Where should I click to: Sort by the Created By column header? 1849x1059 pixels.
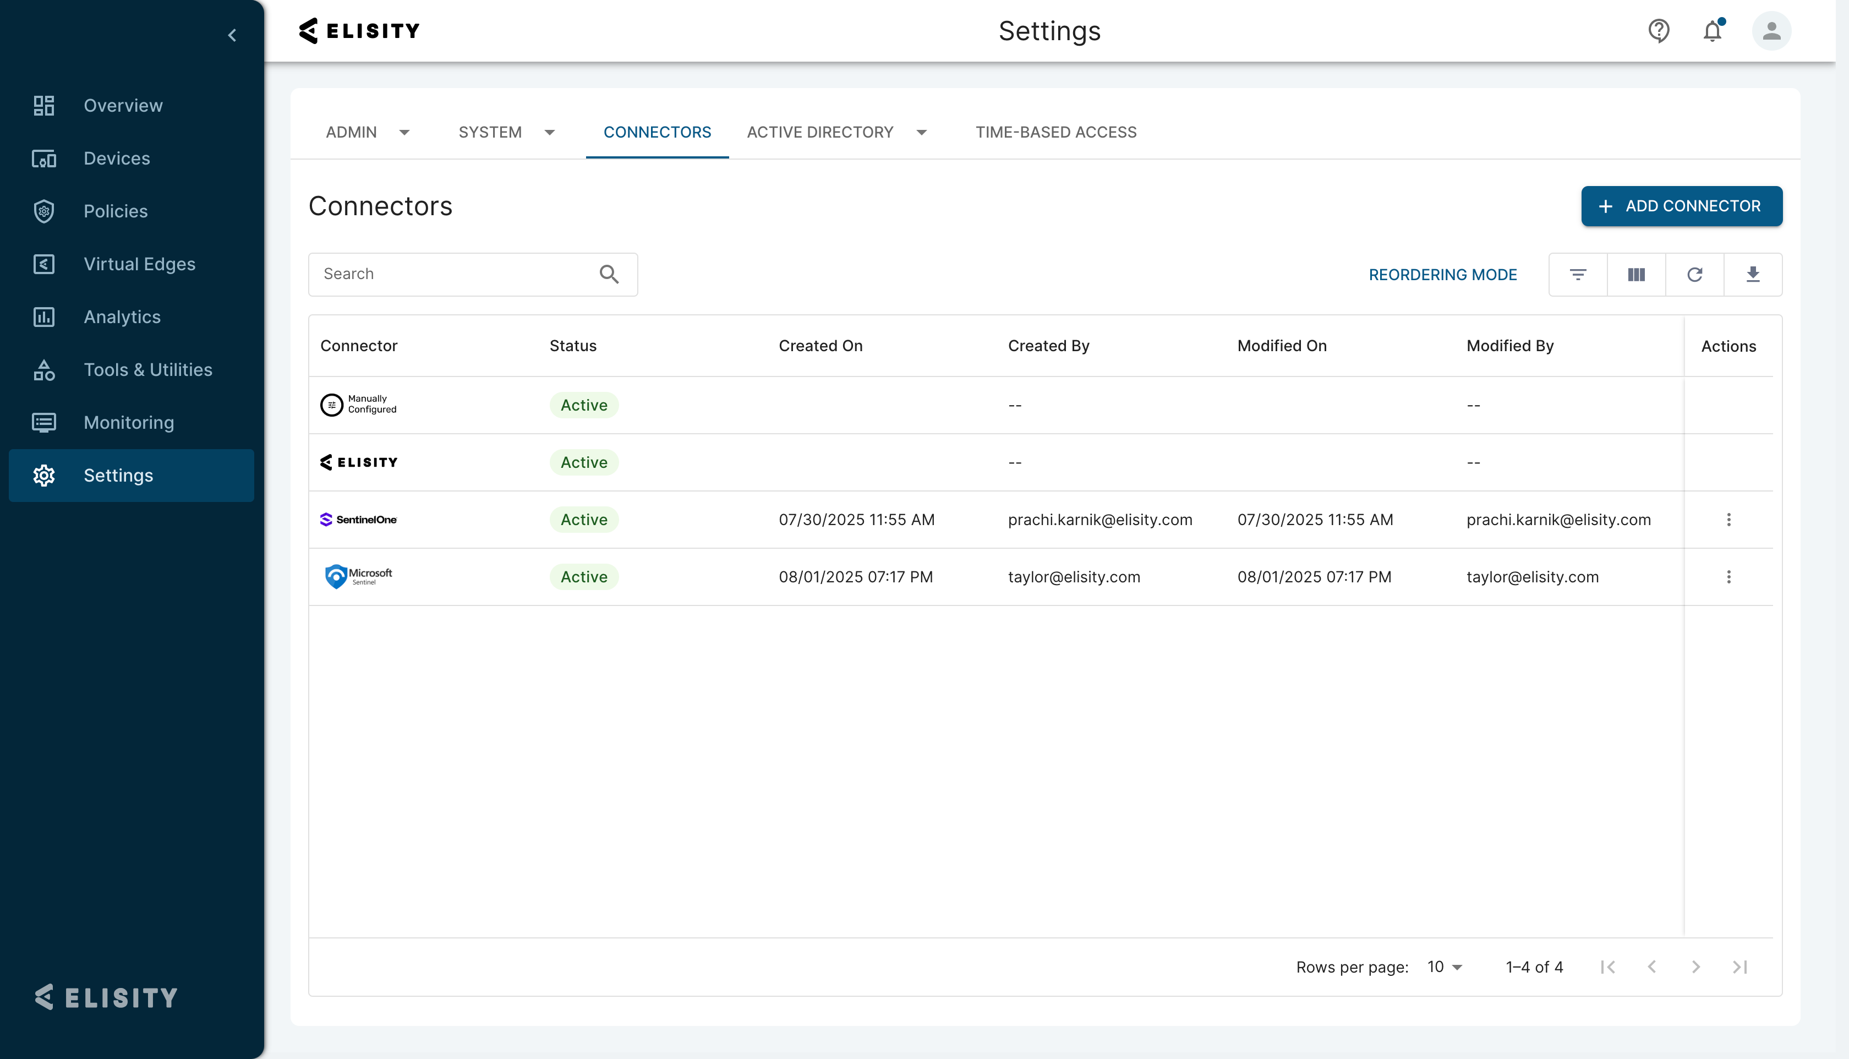pyautogui.click(x=1048, y=346)
